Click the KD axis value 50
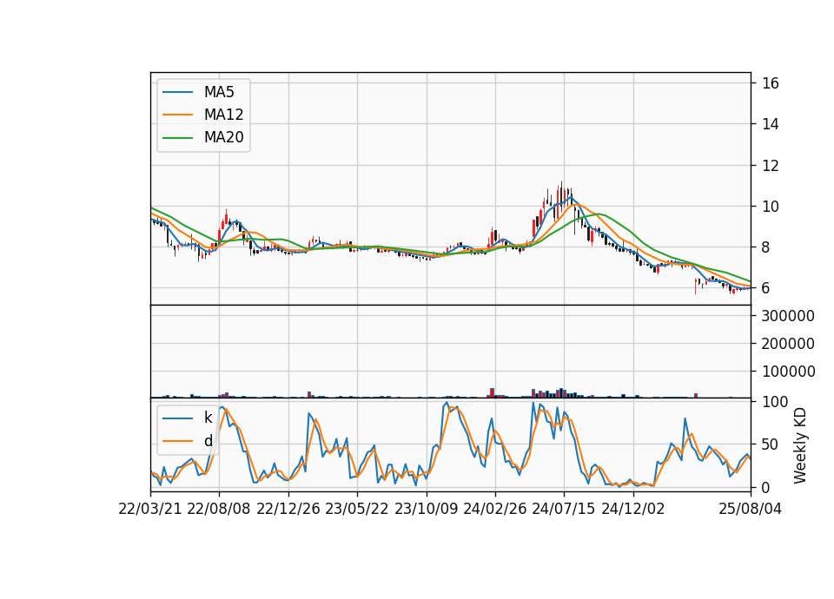 coord(771,444)
